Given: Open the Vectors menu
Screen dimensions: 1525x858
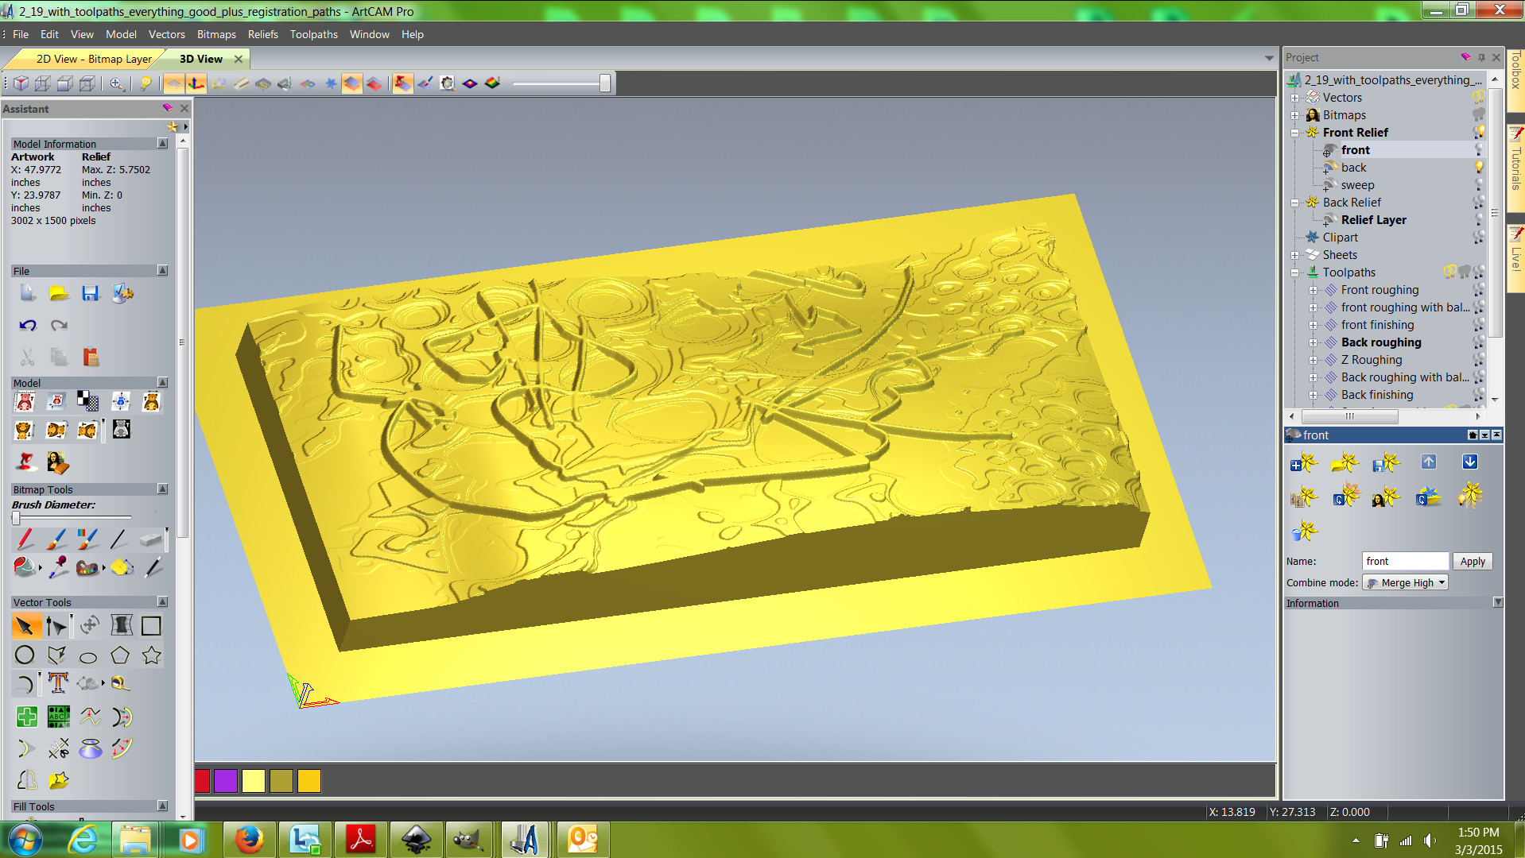Looking at the screenshot, I should pos(166,34).
